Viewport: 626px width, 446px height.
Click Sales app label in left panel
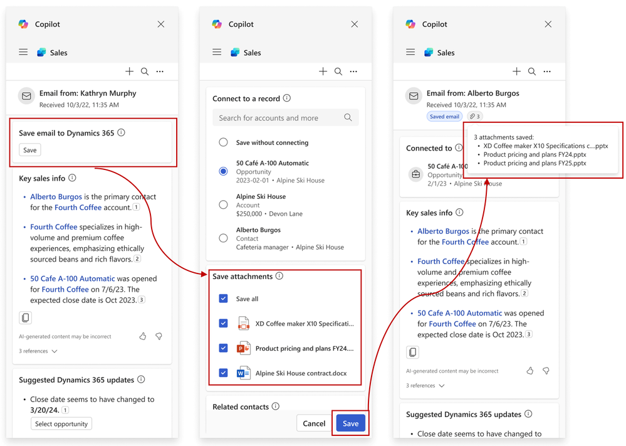[x=58, y=53]
